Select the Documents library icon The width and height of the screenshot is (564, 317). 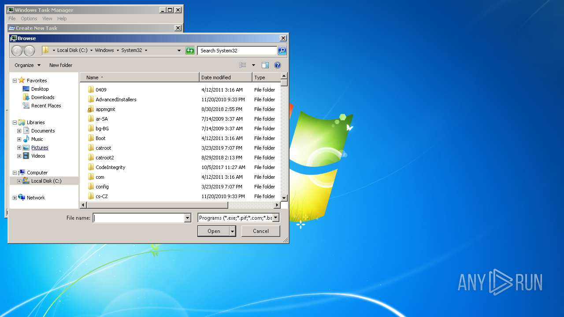pos(26,131)
